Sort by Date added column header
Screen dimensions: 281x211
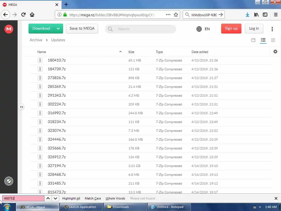[200, 52]
